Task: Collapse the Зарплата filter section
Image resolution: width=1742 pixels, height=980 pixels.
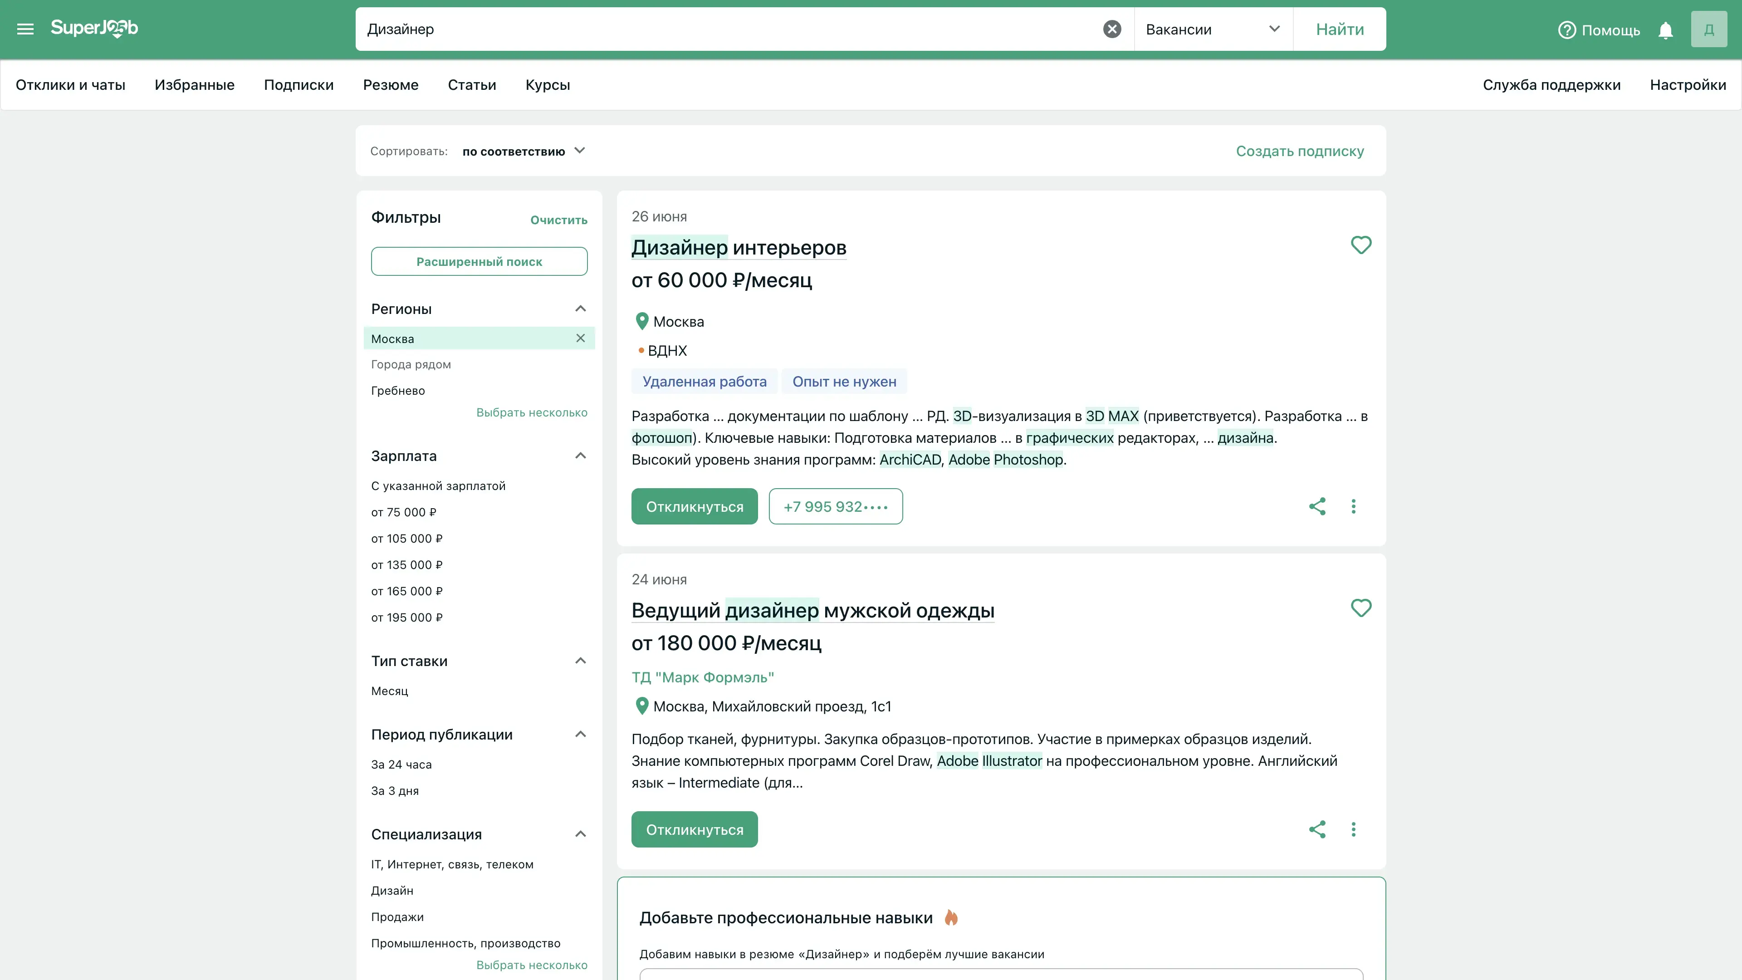Action: pyautogui.click(x=580, y=456)
